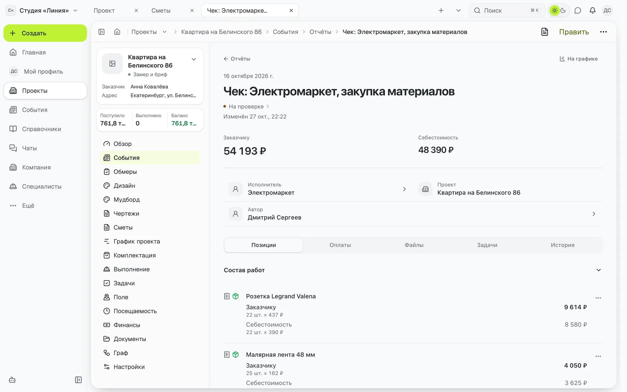This screenshot has height=392, width=627.
Task: Open Чаты section
Action: (x=45, y=148)
